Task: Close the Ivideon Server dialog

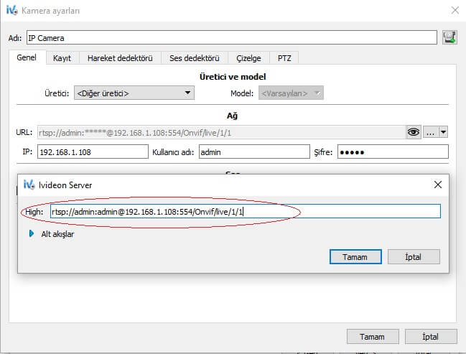Action: click(437, 185)
